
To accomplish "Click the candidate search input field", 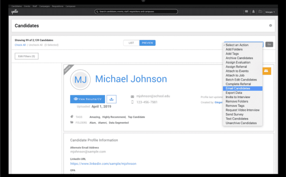I will 136,12.
